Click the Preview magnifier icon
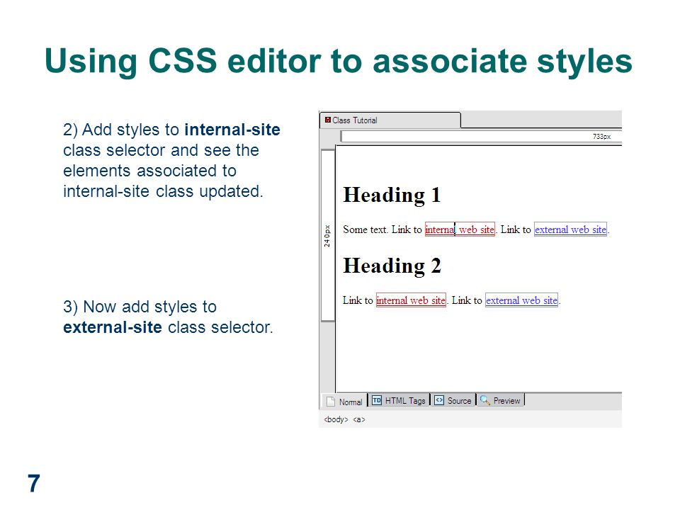The height and width of the screenshot is (510, 680). 484,400
